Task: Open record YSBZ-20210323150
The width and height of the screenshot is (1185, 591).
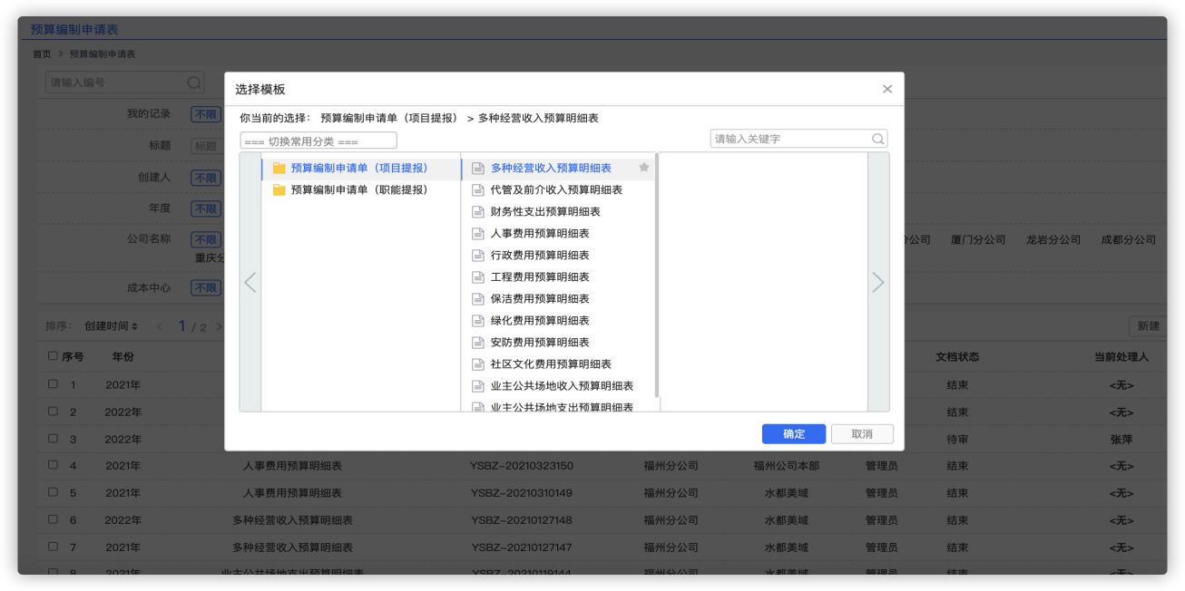Action: click(522, 466)
